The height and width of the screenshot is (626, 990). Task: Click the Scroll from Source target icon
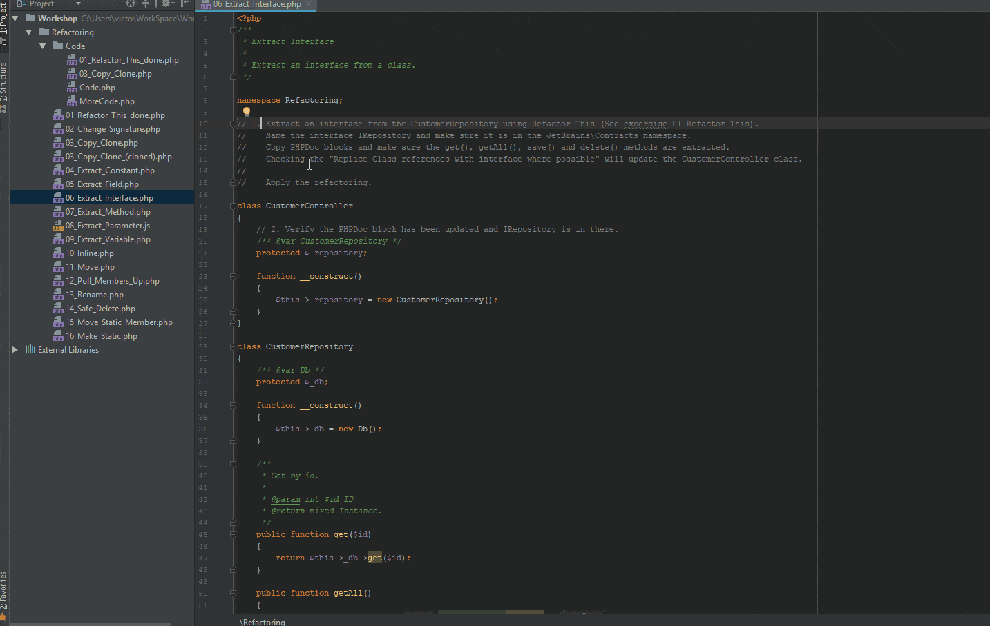click(130, 3)
